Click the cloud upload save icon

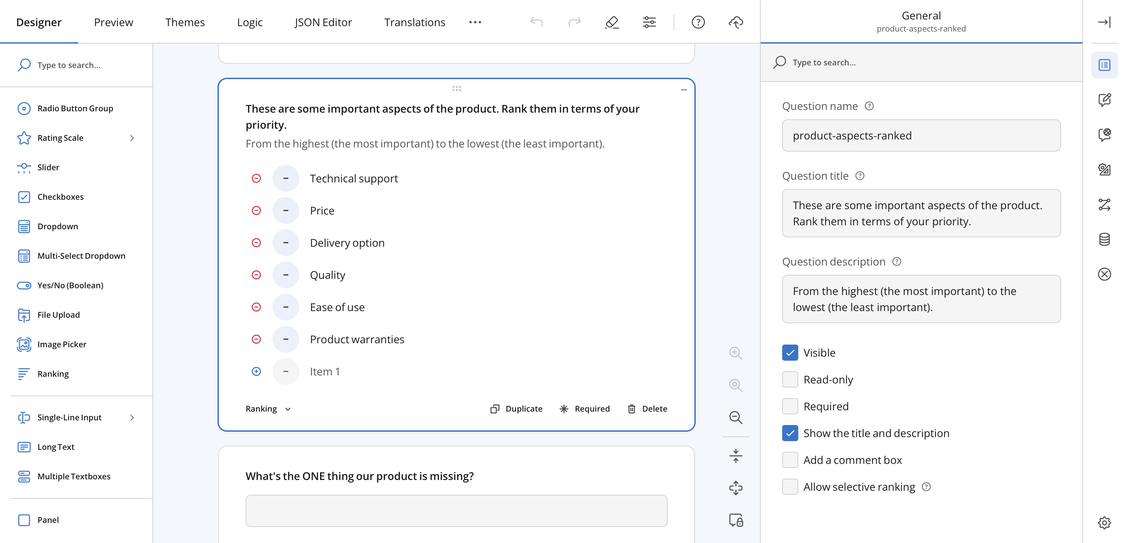[x=736, y=22]
